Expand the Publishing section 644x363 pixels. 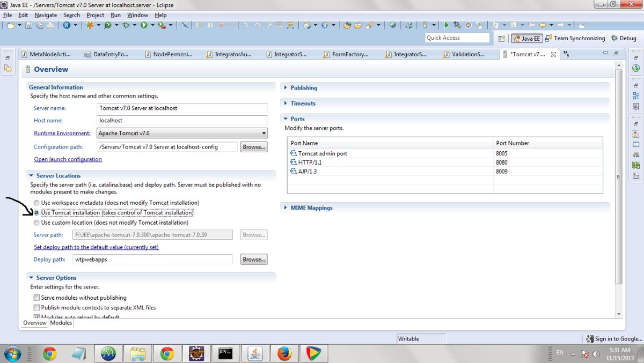[286, 88]
